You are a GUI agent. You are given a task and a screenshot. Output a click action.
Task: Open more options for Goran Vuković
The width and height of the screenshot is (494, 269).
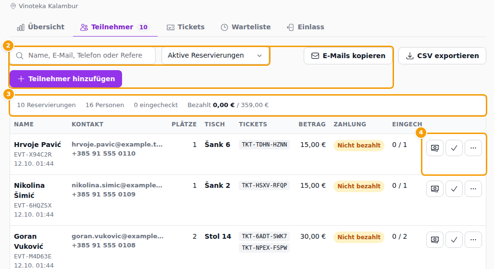[x=473, y=240]
